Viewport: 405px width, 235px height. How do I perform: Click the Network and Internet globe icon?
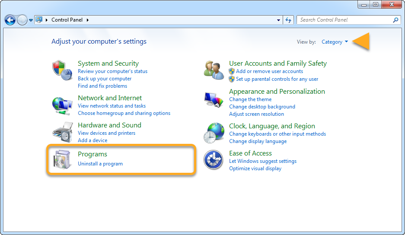pyautogui.click(x=62, y=105)
